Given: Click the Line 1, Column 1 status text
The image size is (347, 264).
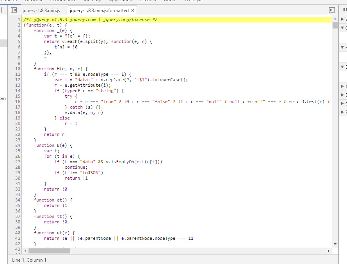Looking at the screenshot, I should [29, 260].
